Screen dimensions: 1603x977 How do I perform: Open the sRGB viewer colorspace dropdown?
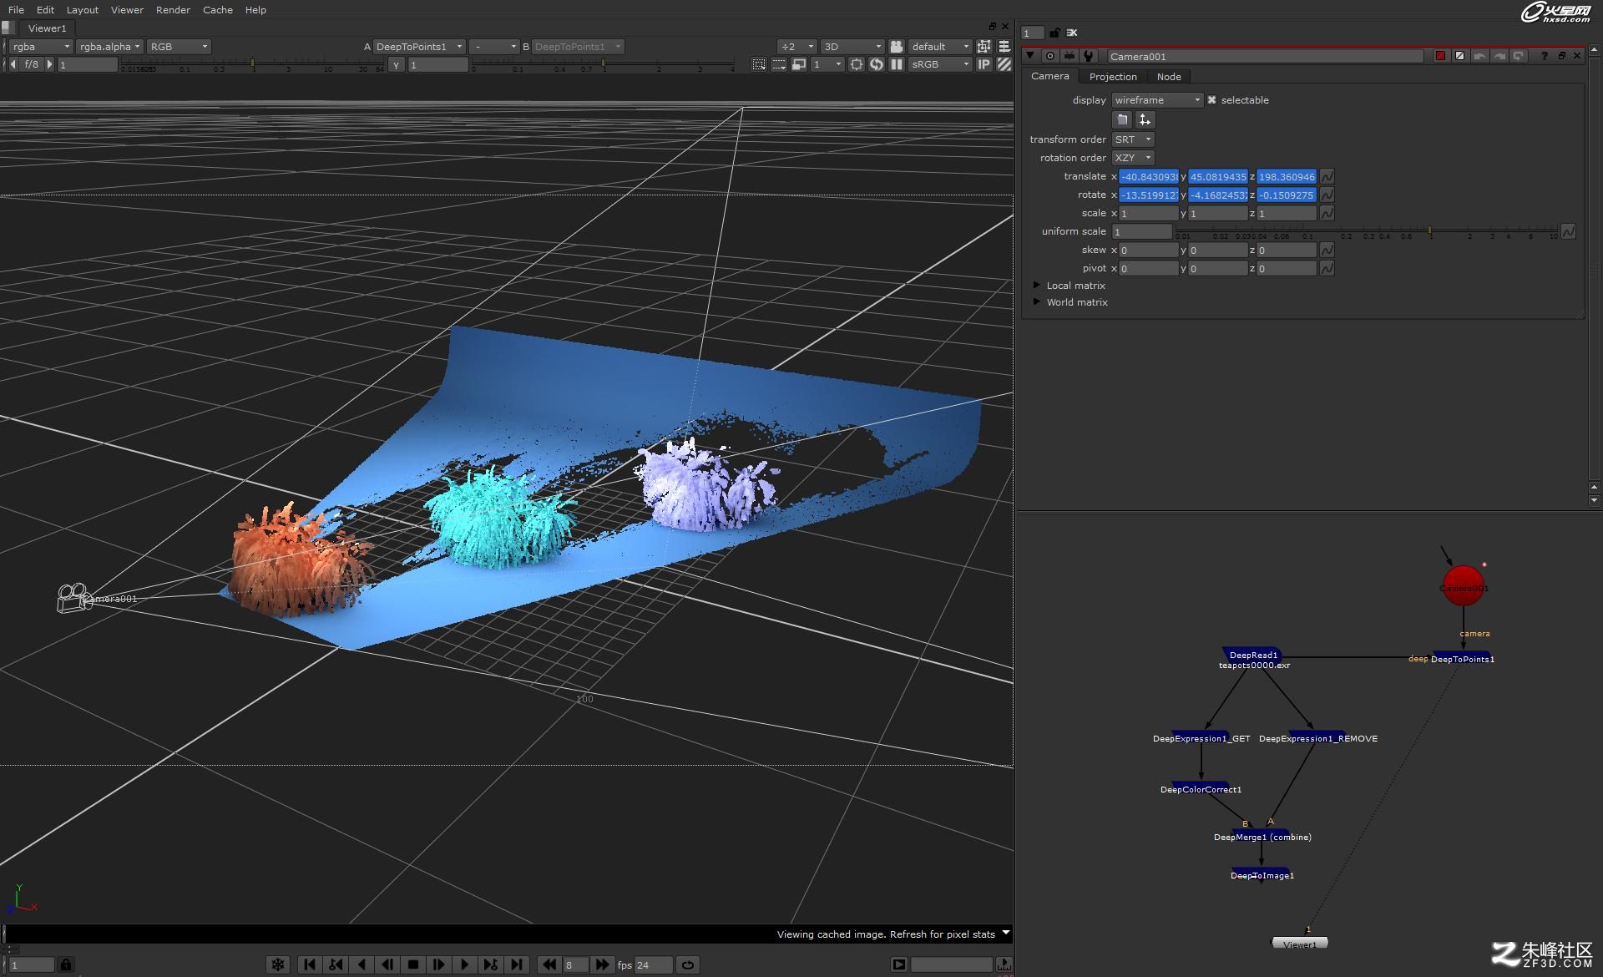(939, 63)
